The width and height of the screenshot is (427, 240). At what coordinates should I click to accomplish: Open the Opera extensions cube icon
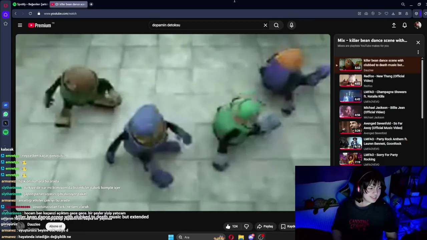pos(416,13)
